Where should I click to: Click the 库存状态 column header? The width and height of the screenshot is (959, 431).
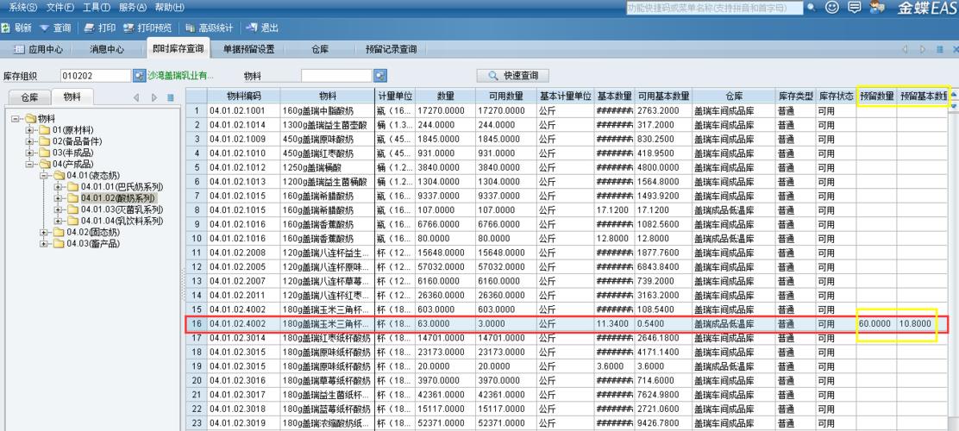pyautogui.click(x=836, y=96)
